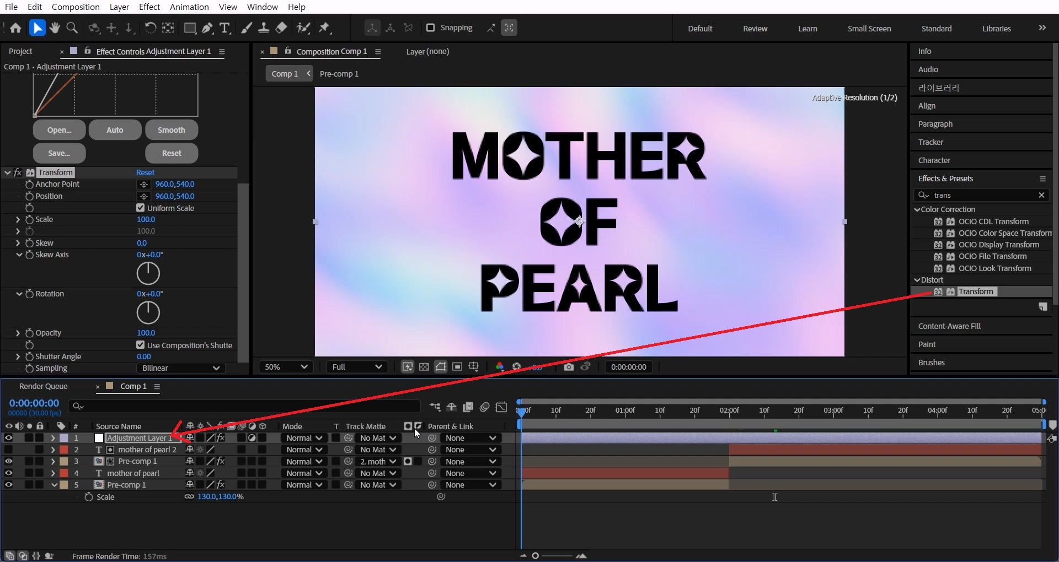Click the Opacity stopwatch icon
Viewport: 1059px width, 562px height.
30,333
